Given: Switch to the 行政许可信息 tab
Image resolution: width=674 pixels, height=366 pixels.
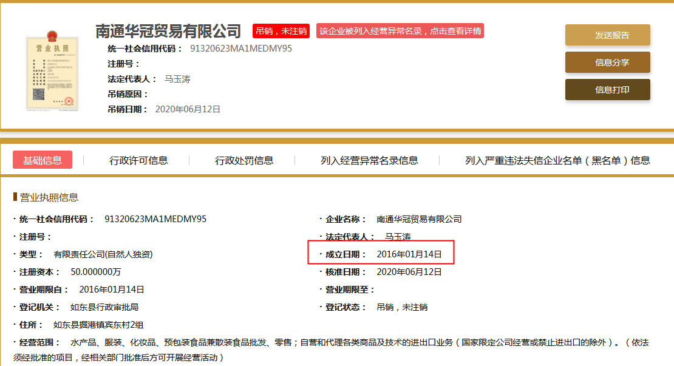Looking at the screenshot, I should [x=140, y=160].
